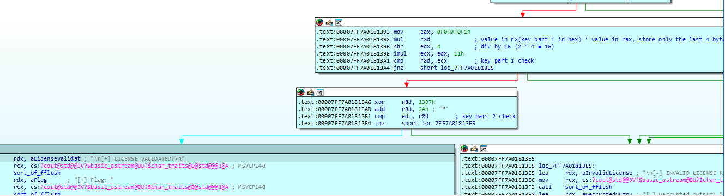
Task: Click the 'key part 1 check' comment
Action: point(504,60)
